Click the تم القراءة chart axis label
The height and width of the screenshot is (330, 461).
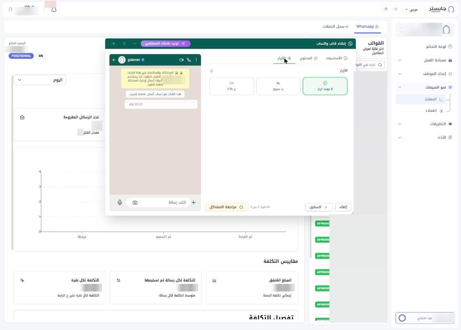click(x=245, y=237)
